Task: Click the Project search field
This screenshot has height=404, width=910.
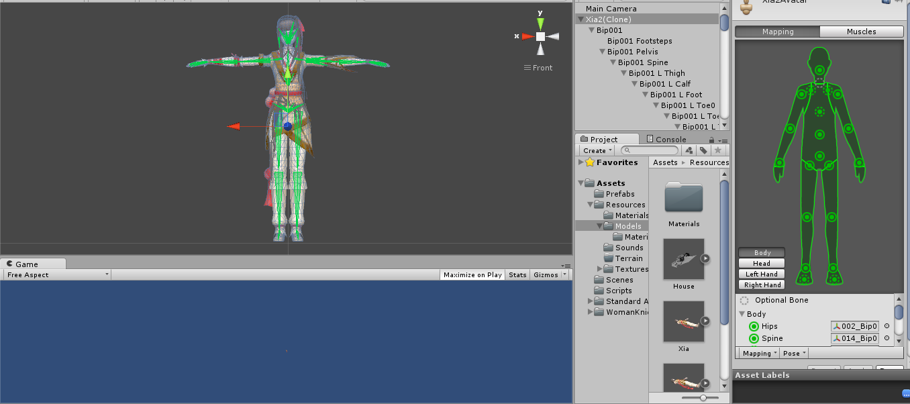Action: [648, 150]
